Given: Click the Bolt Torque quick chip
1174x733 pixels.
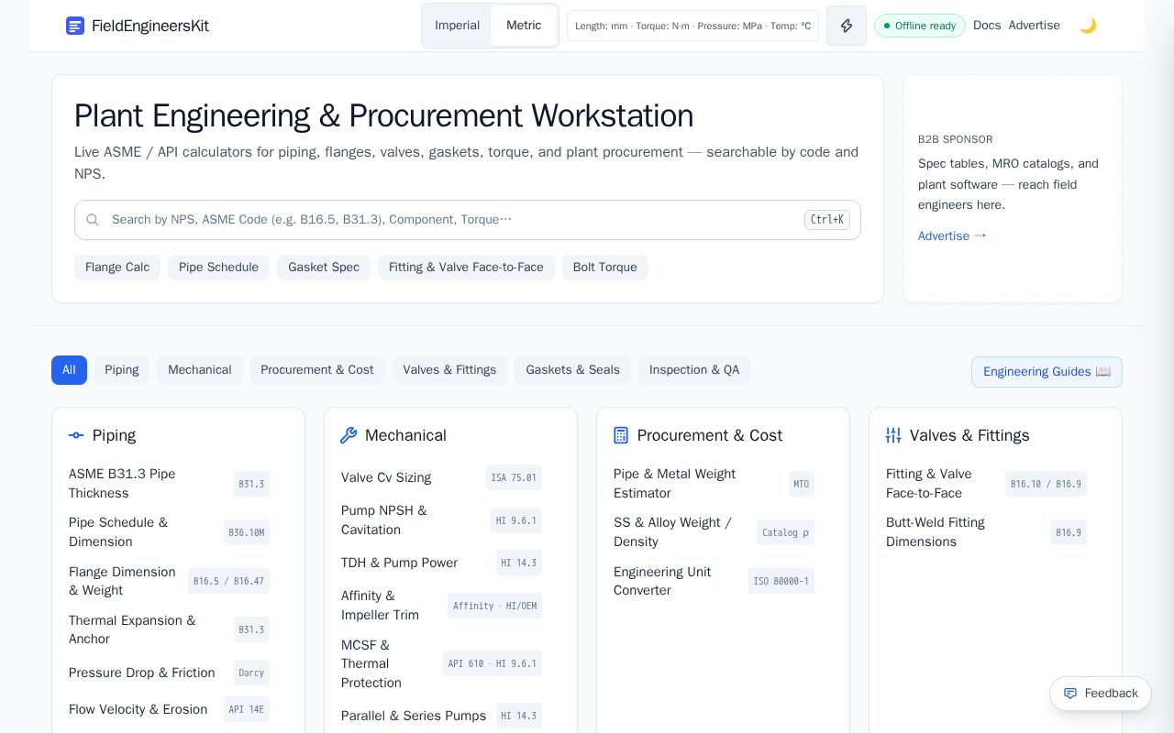Looking at the screenshot, I should [x=605, y=268].
